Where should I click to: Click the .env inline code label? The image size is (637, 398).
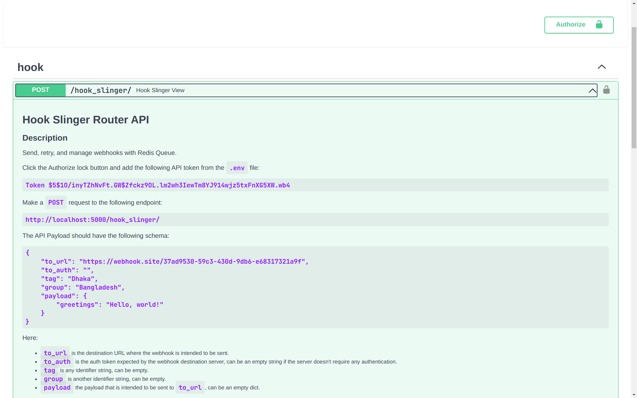click(x=237, y=168)
